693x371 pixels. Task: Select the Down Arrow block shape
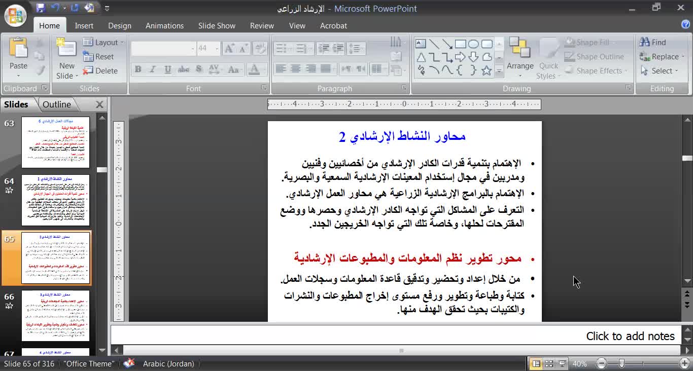tap(473, 57)
